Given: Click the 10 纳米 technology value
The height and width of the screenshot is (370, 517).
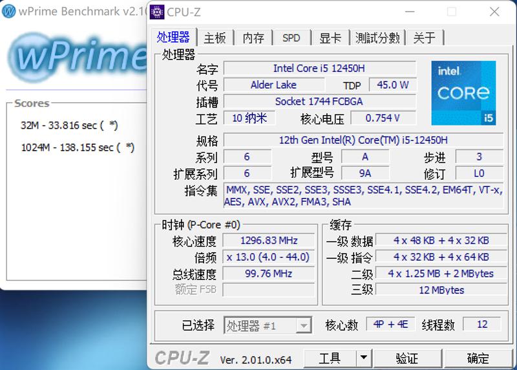Looking at the screenshot, I should (249, 118).
